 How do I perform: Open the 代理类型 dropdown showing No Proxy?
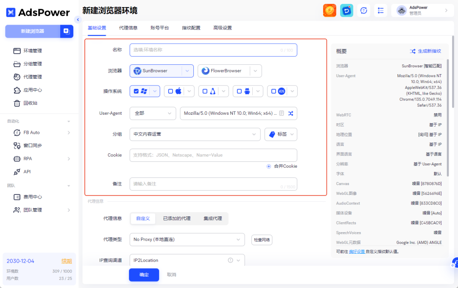[187, 239]
